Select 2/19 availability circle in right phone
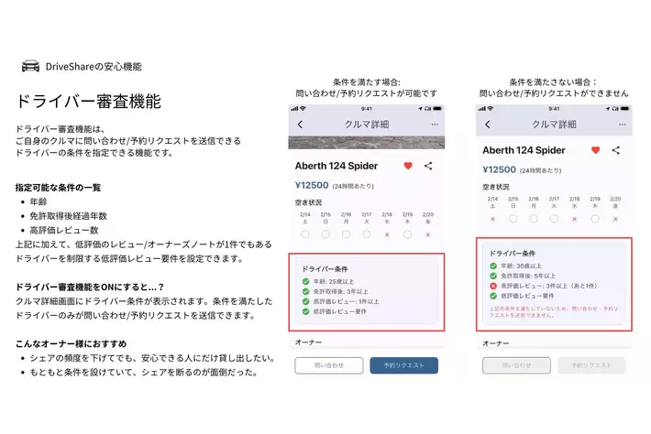 595,219
